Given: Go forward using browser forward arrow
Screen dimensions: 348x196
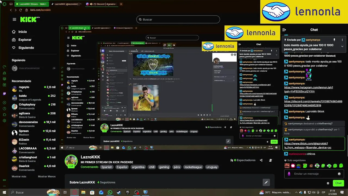Looking at the screenshot, I should [15, 10].
